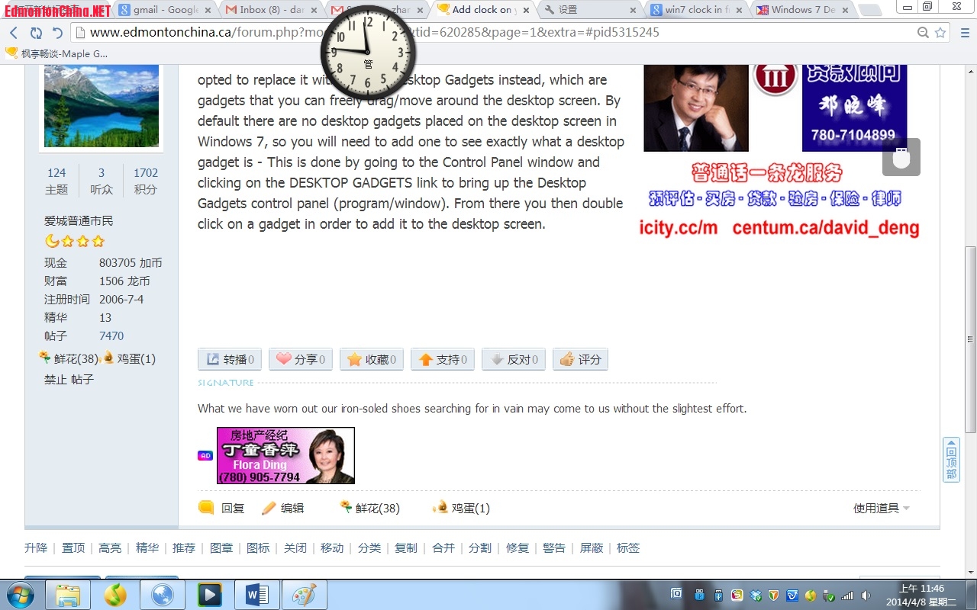This screenshot has width=977, height=610.
Task: Switch to the gmail - Google tab
Action: pyautogui.click(x=160, y=10)
